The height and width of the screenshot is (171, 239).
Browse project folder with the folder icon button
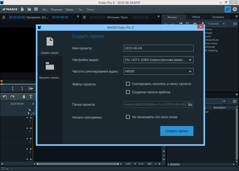point(190,104)
